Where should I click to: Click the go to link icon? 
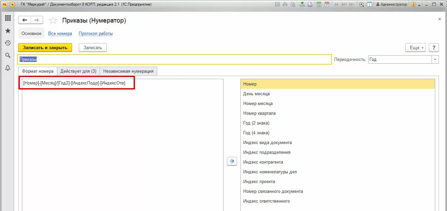tap(310, 5)
